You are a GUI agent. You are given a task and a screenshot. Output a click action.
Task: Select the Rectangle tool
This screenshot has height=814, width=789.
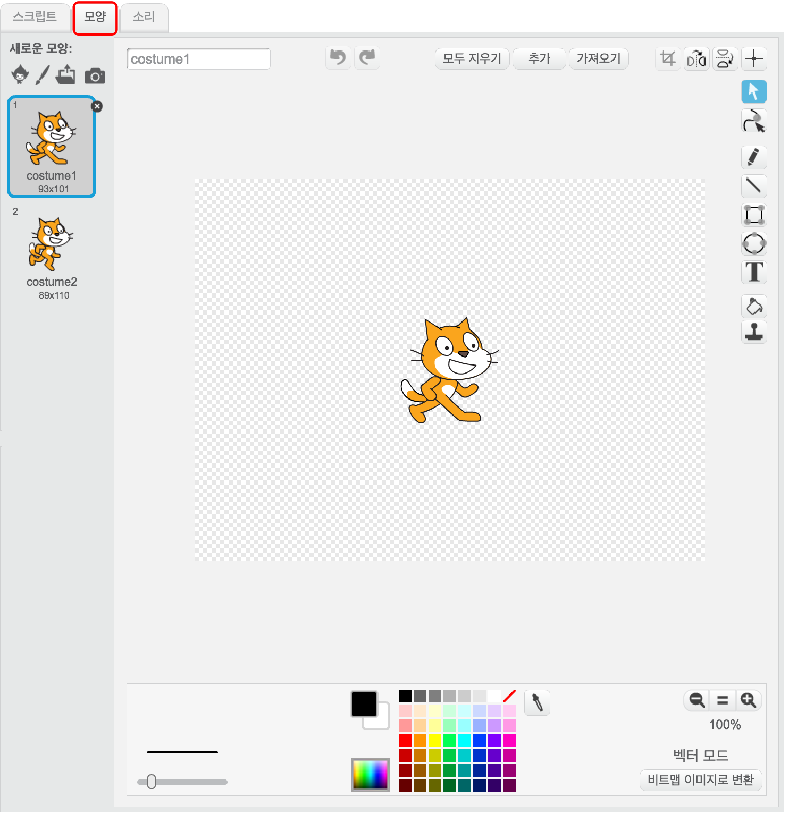754,215
